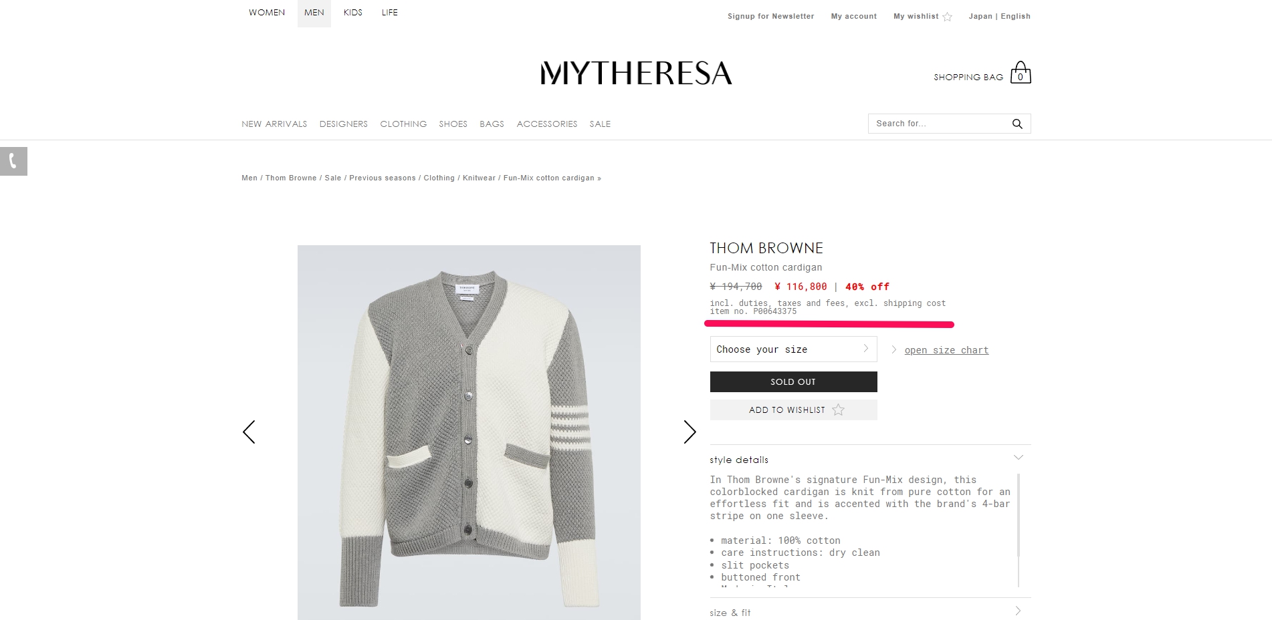This screenshot has height=620, width=1272.
Task: Open the DESIGNERS menu
Action: click(x=344, y=124)
